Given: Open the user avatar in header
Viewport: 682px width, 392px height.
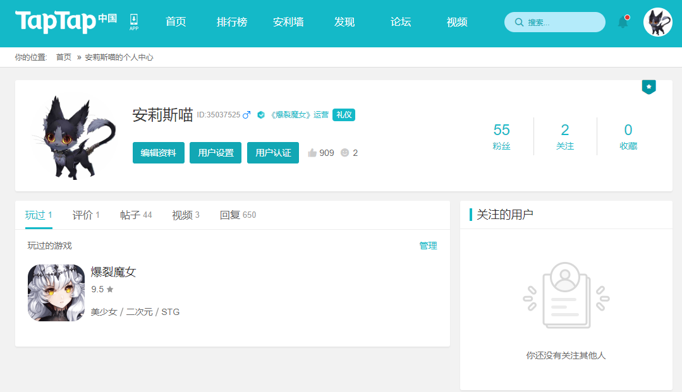Looking at the screenshot, I should (657, 22).
